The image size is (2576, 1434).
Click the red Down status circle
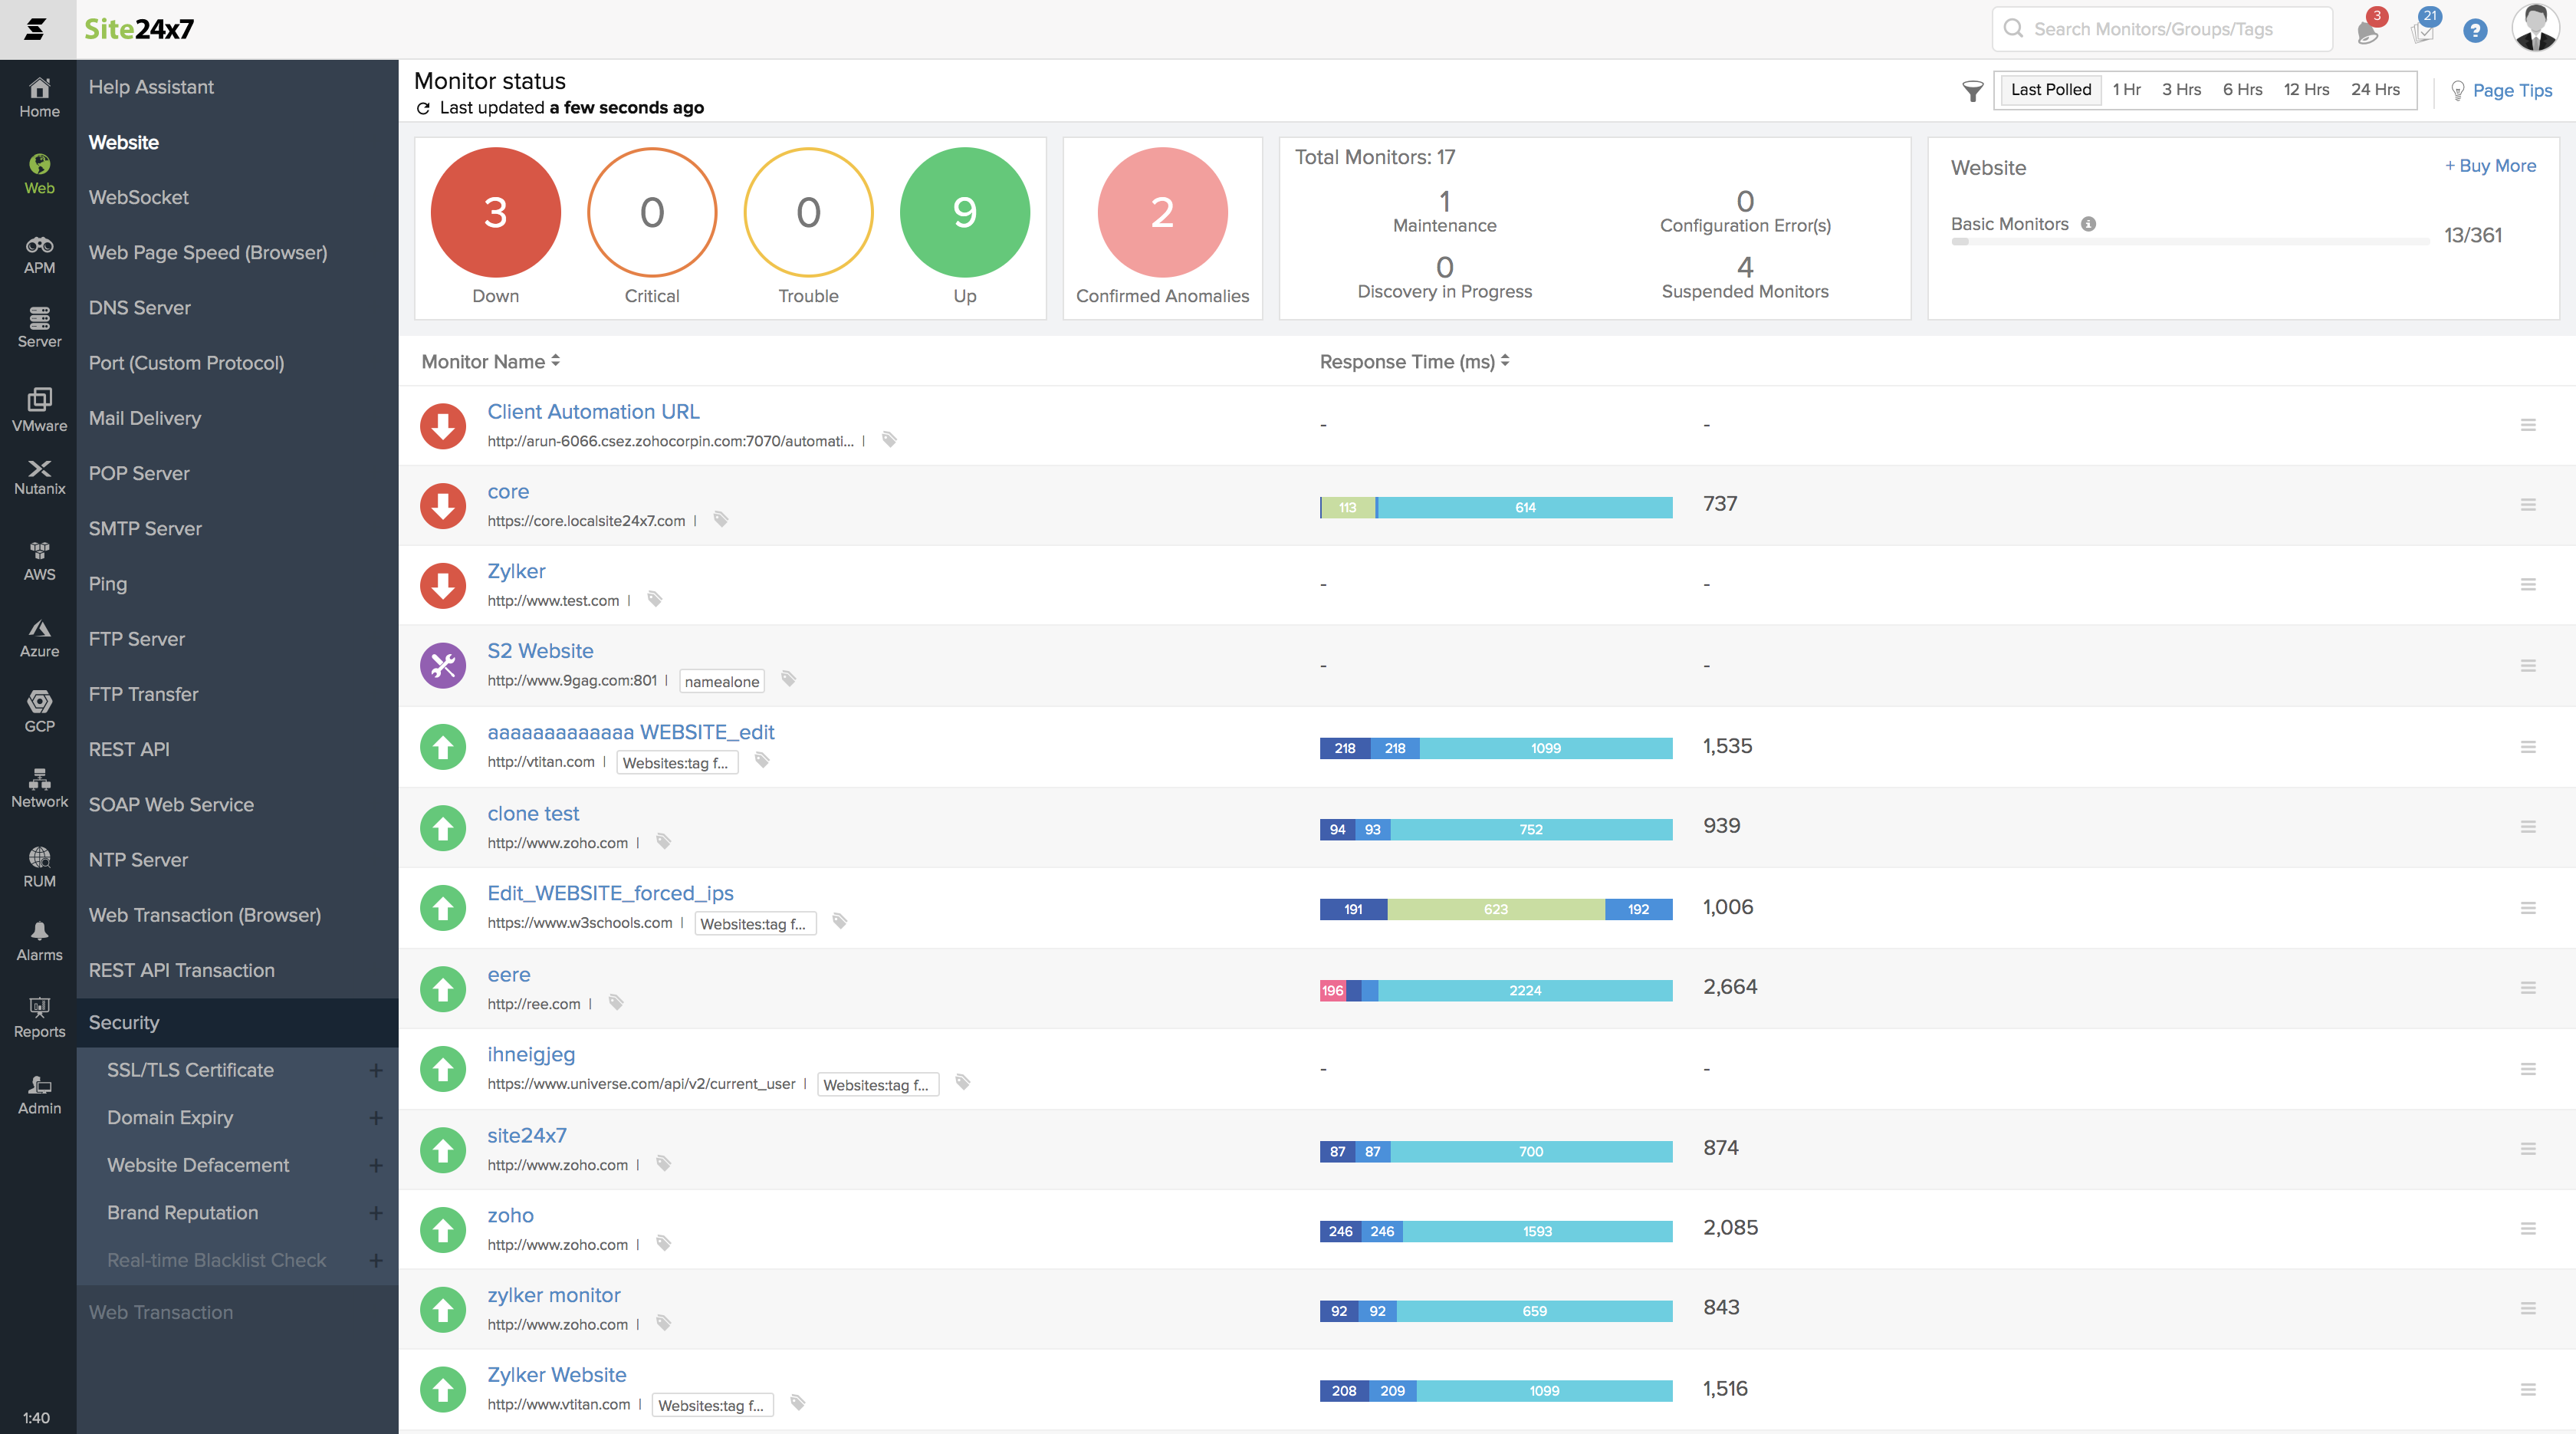coord(495,212)
